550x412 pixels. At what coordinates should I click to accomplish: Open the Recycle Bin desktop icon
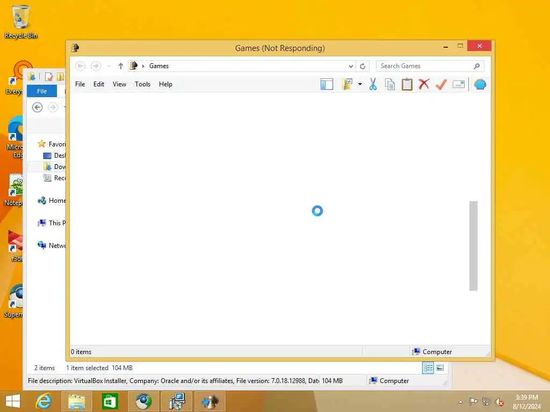pyautogui.click(x=21, y=21)
